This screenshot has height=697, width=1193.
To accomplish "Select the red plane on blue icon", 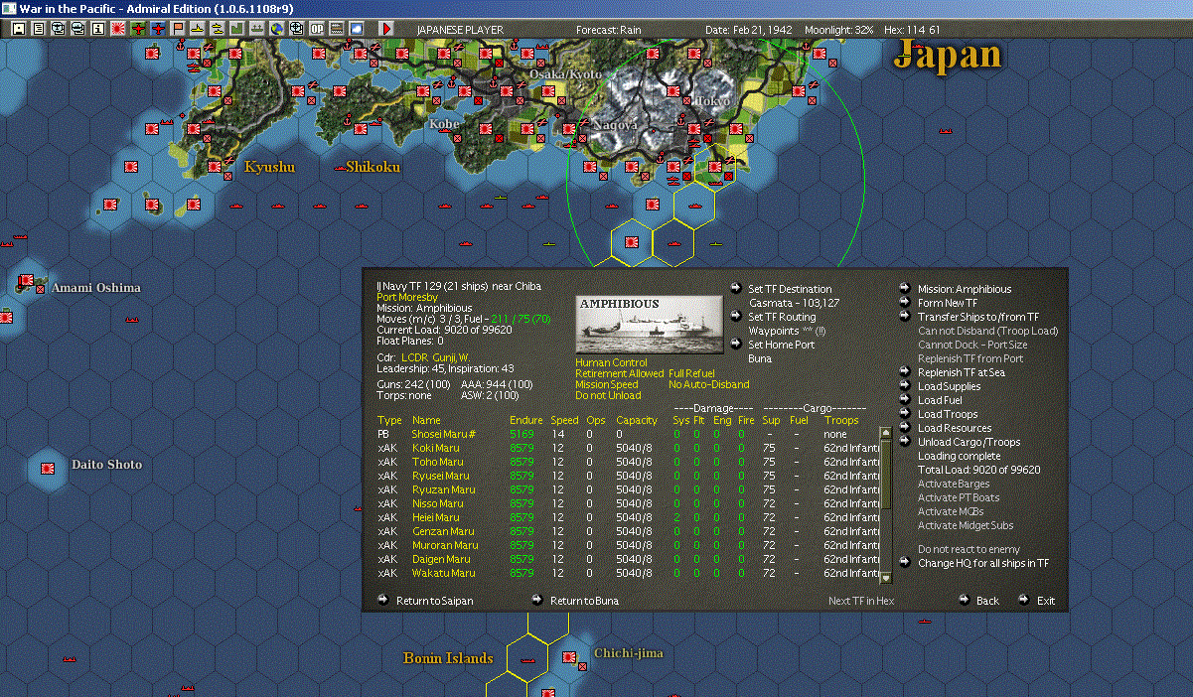I will 158,29.
